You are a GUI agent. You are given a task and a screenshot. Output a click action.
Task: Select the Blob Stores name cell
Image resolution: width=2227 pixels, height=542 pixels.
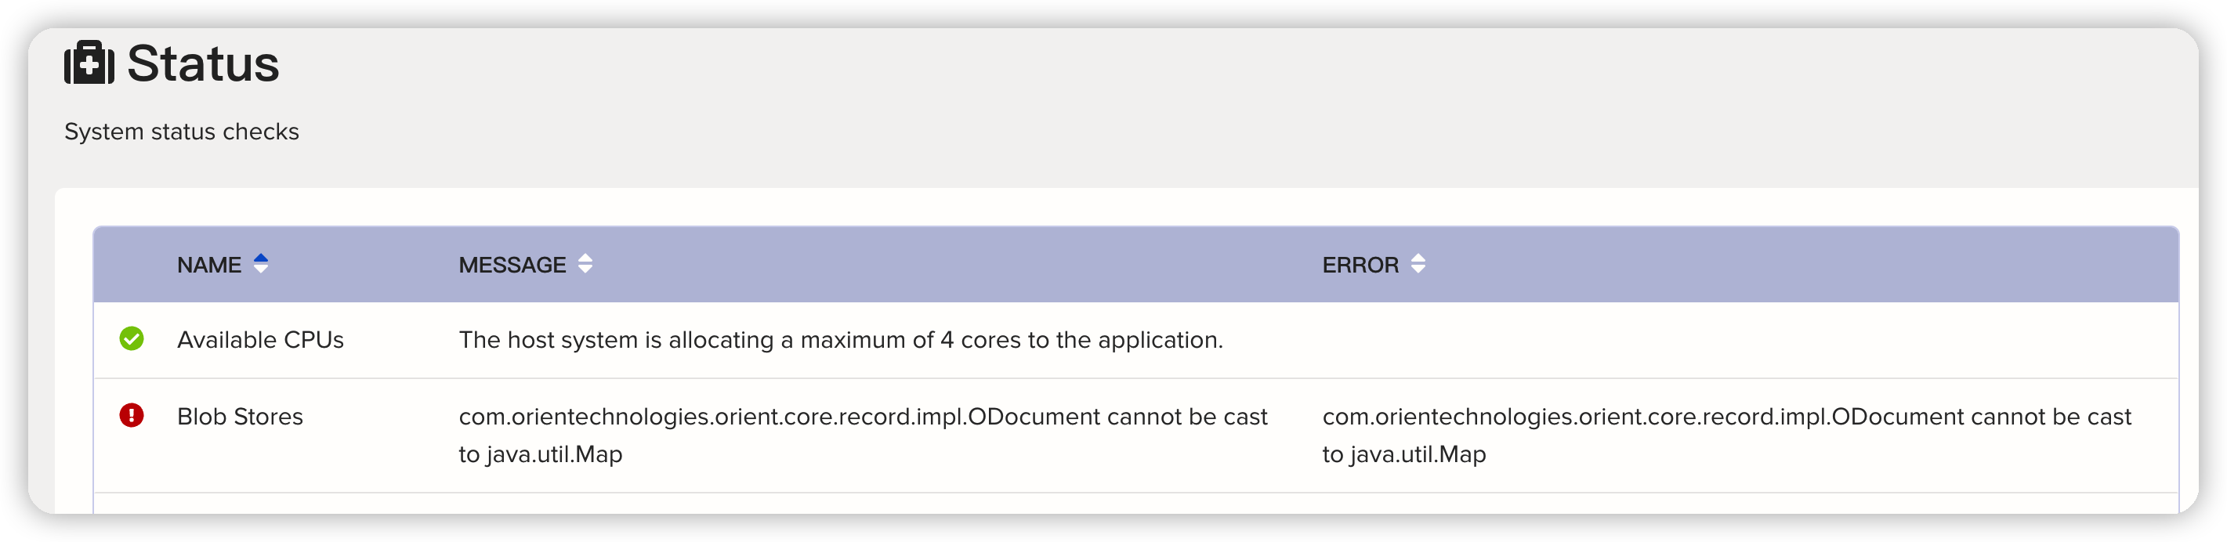240,417
